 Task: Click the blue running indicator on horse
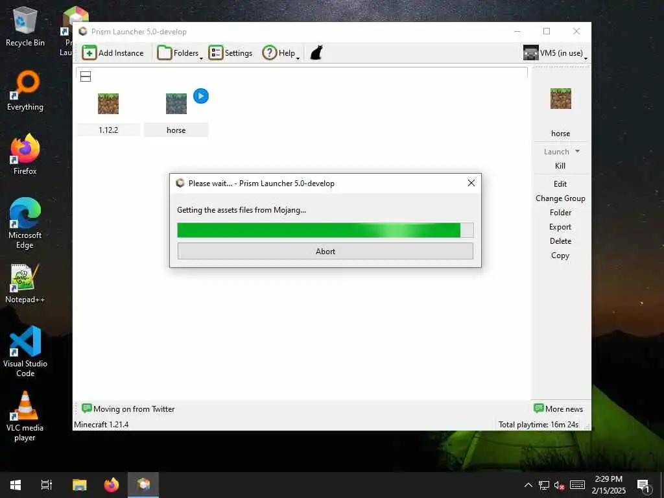(201, 96)
